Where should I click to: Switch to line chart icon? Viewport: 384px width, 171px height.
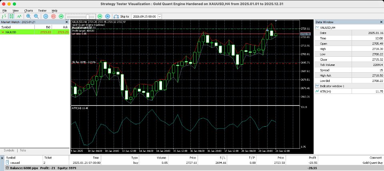pos(19,16)
